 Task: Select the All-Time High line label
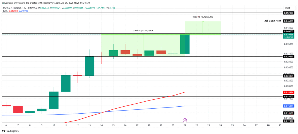273,21
